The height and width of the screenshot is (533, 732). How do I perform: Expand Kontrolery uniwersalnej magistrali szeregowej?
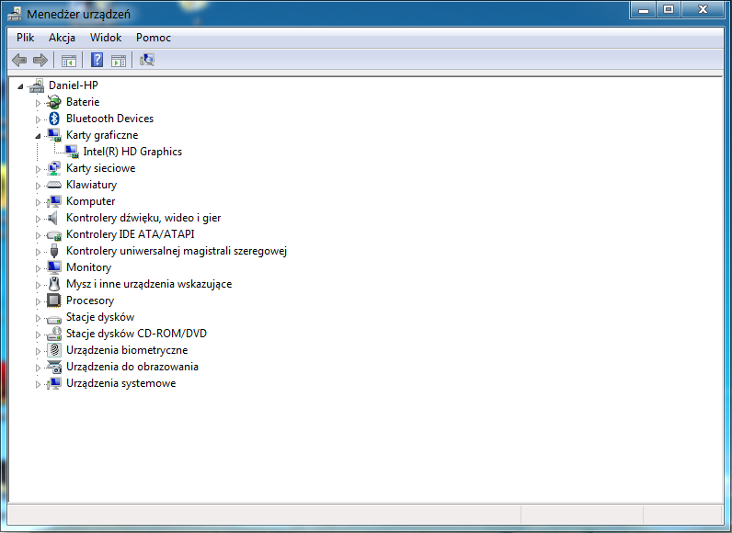(38, 252)
